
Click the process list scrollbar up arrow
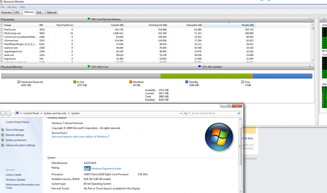click(312, 25)
